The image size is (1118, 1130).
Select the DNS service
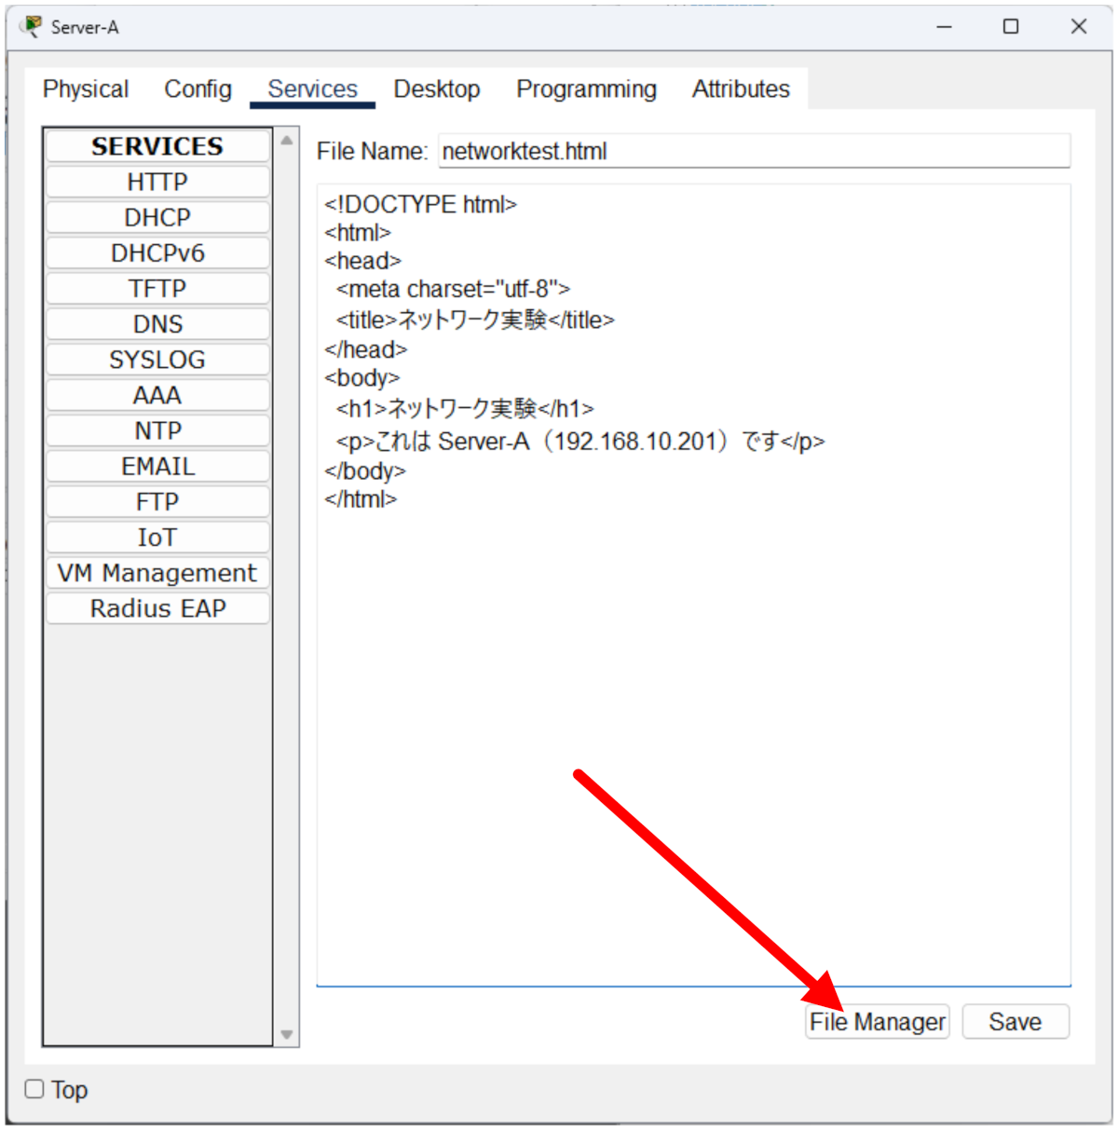pos(157,324)
